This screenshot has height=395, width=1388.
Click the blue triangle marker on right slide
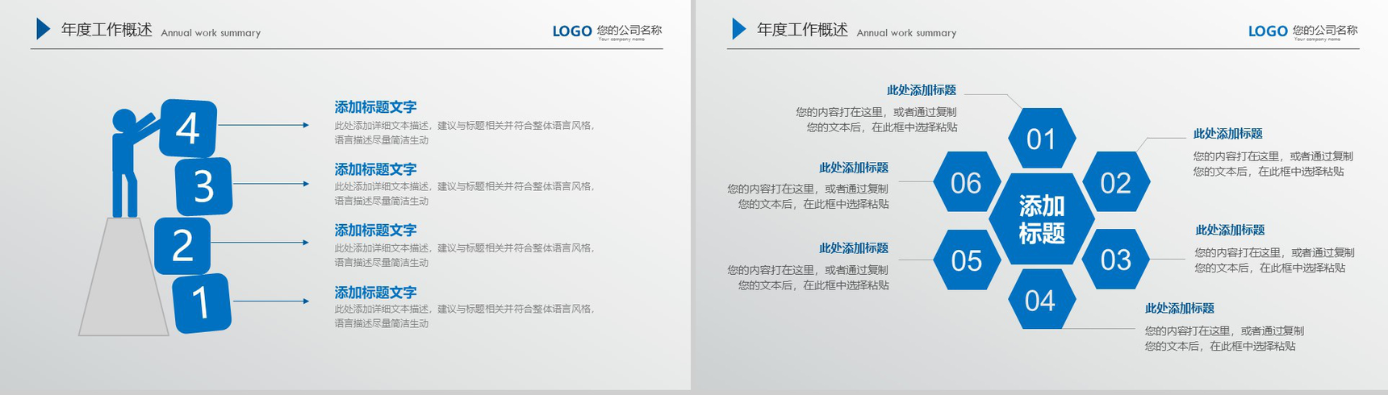tap(738, 30)
